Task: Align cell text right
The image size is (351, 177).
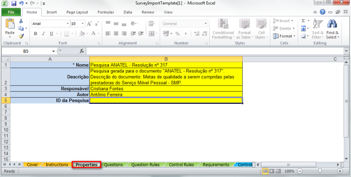Action: [x=124, y=33]
